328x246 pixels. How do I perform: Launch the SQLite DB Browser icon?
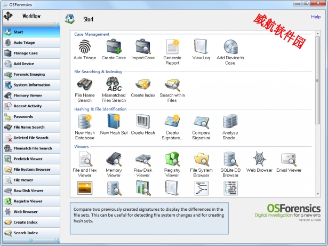tap(230, 159)
